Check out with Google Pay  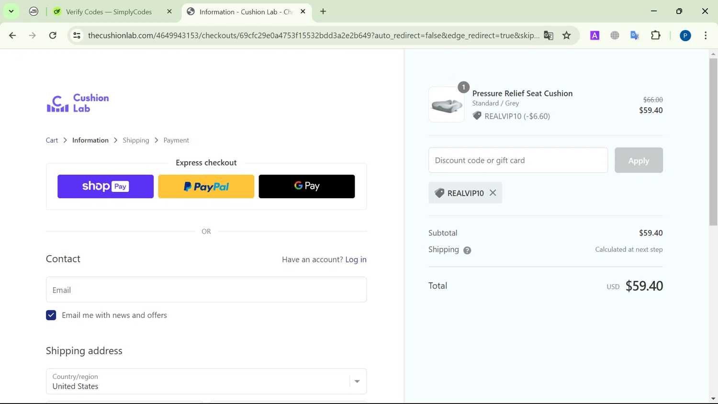[307, 186]
